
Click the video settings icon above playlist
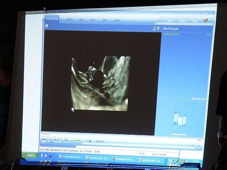pyautogui.click(x=155, y=28)
